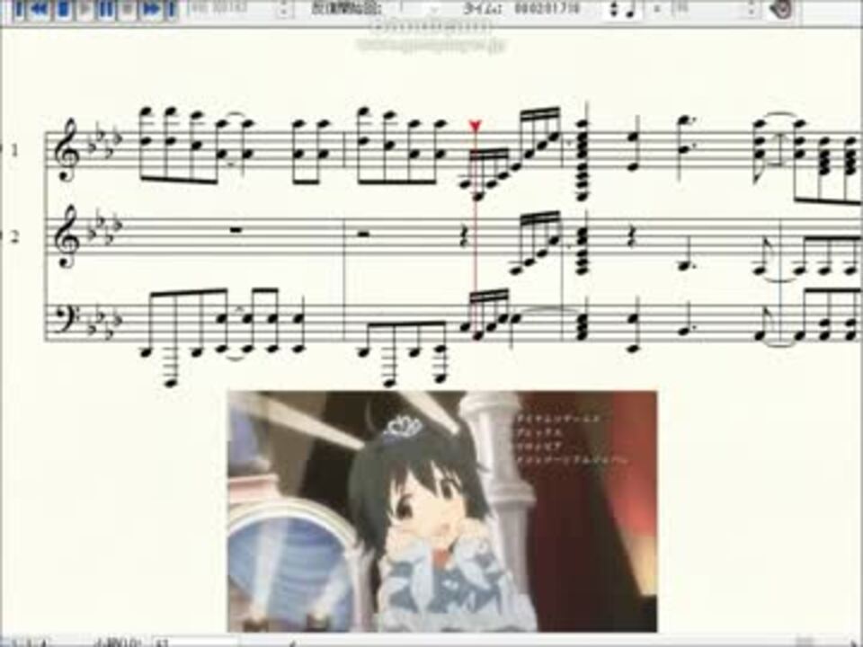Click the embedded anime video frame

(442, 511)
